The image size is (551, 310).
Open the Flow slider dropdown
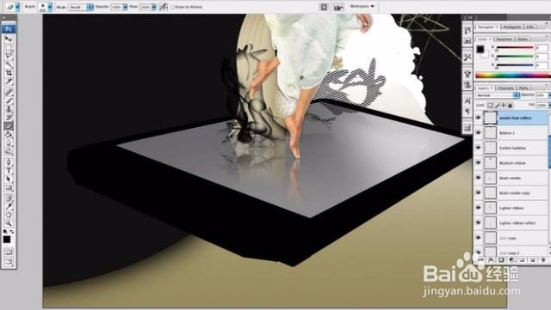[x=154, y=7]
